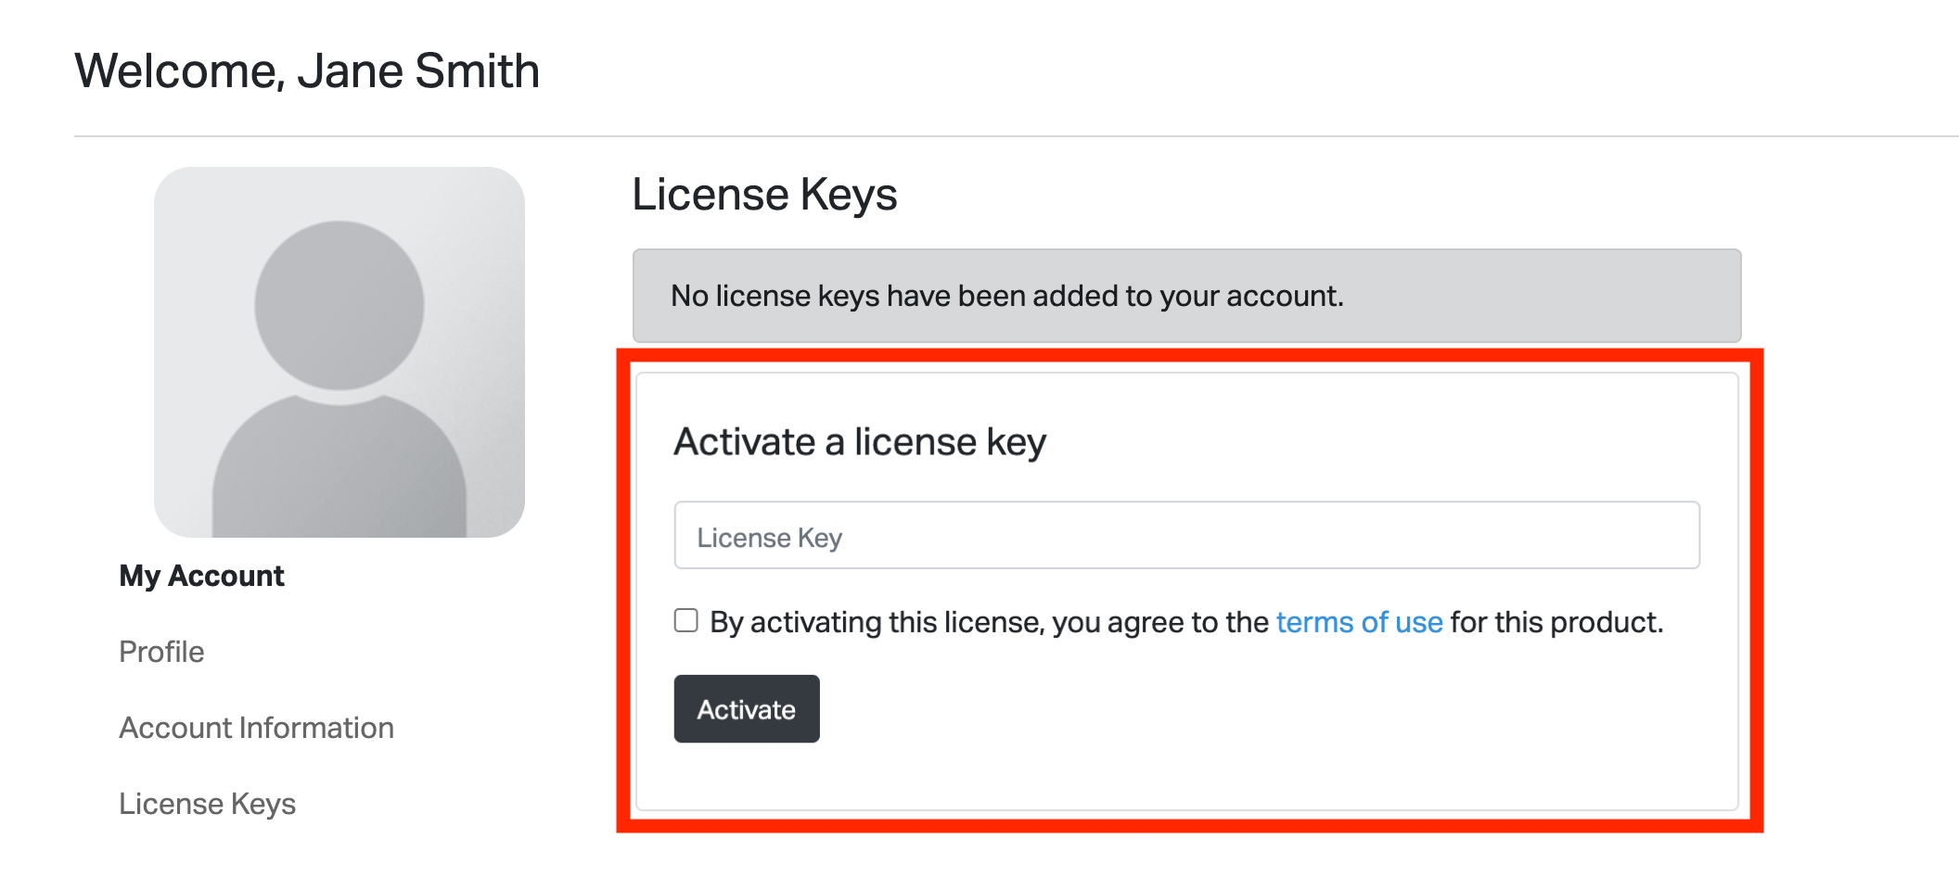Screen dimensions: 1959x890
Task: Click the 'Welcome, Jane Smith' heading
Action: [307, 71]
